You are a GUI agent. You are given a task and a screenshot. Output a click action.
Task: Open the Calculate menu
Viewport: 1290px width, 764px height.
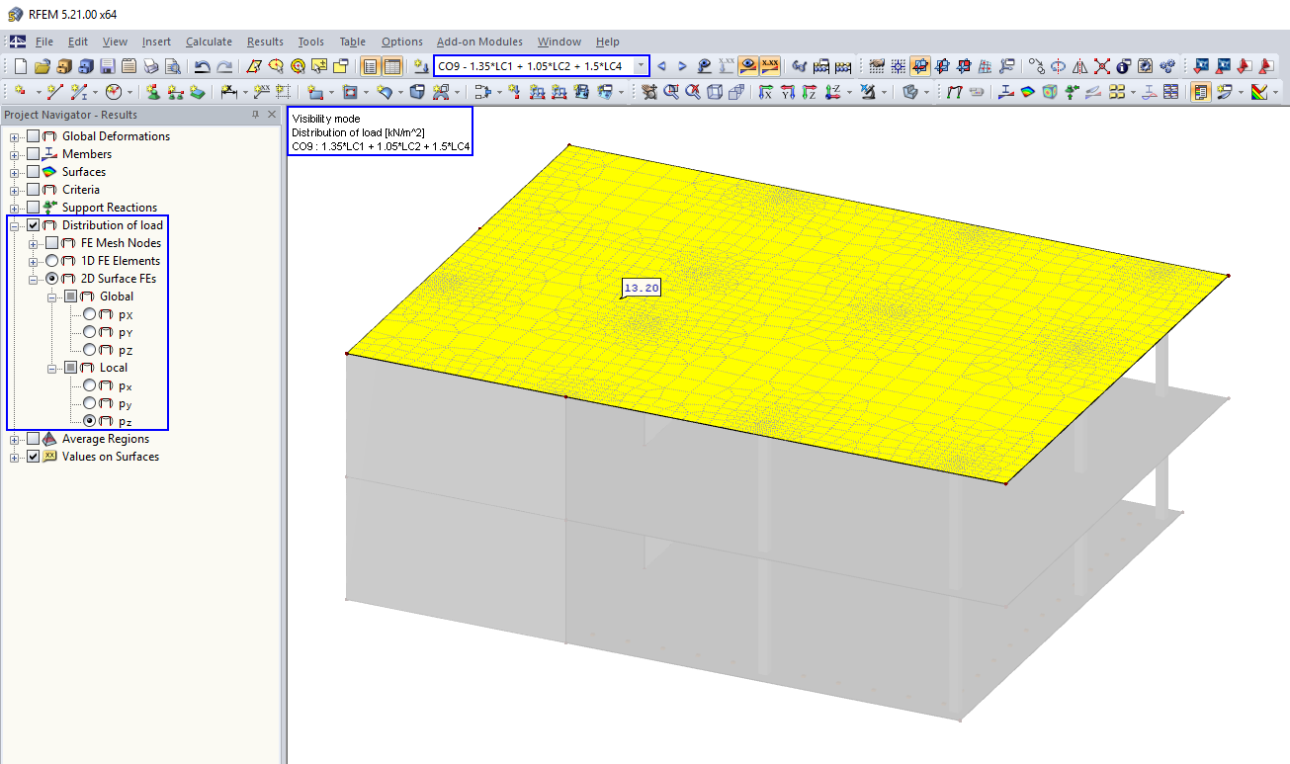pyautogui.click(x=209, y=42)
